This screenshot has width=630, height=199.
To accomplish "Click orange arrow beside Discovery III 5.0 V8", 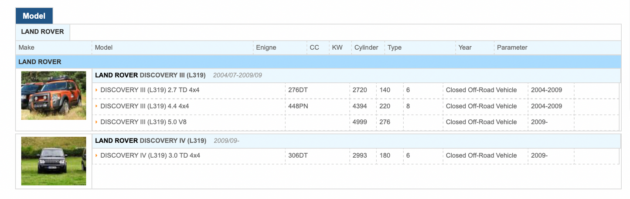I will (x=96, y=122).
